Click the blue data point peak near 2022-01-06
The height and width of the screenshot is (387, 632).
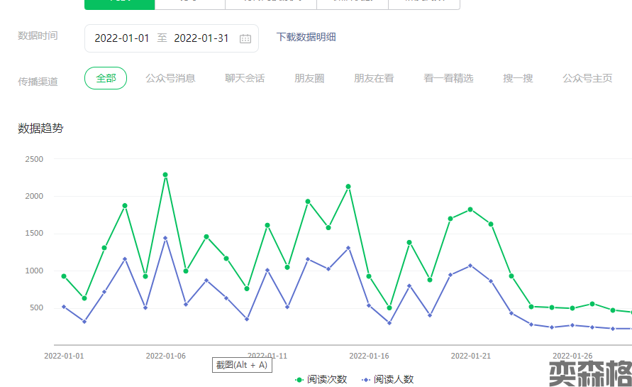point(165,239)
